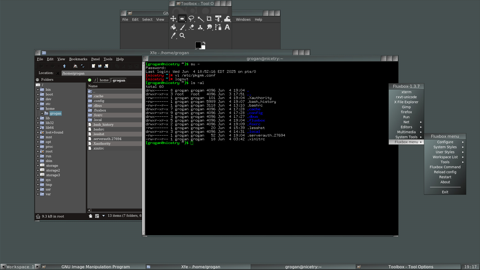Image resolution: width=480 pixels, height=270 pixels.
Task: Select the Color Picker eyedropper tool
Action: (x=173, y=36)
